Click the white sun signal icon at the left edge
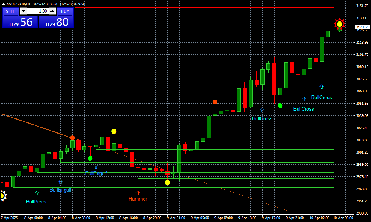The image size is (371, 222). (x=2, y=195)
